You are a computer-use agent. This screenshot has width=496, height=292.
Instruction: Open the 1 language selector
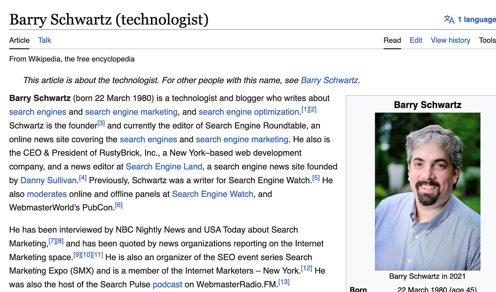coord(470,19)
